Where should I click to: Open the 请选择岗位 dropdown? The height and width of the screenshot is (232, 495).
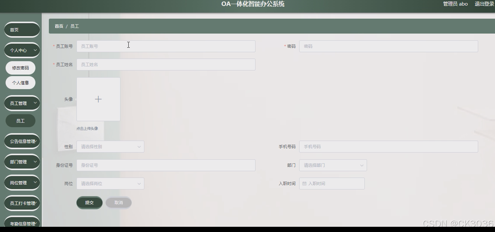click(x=110, y=183)
